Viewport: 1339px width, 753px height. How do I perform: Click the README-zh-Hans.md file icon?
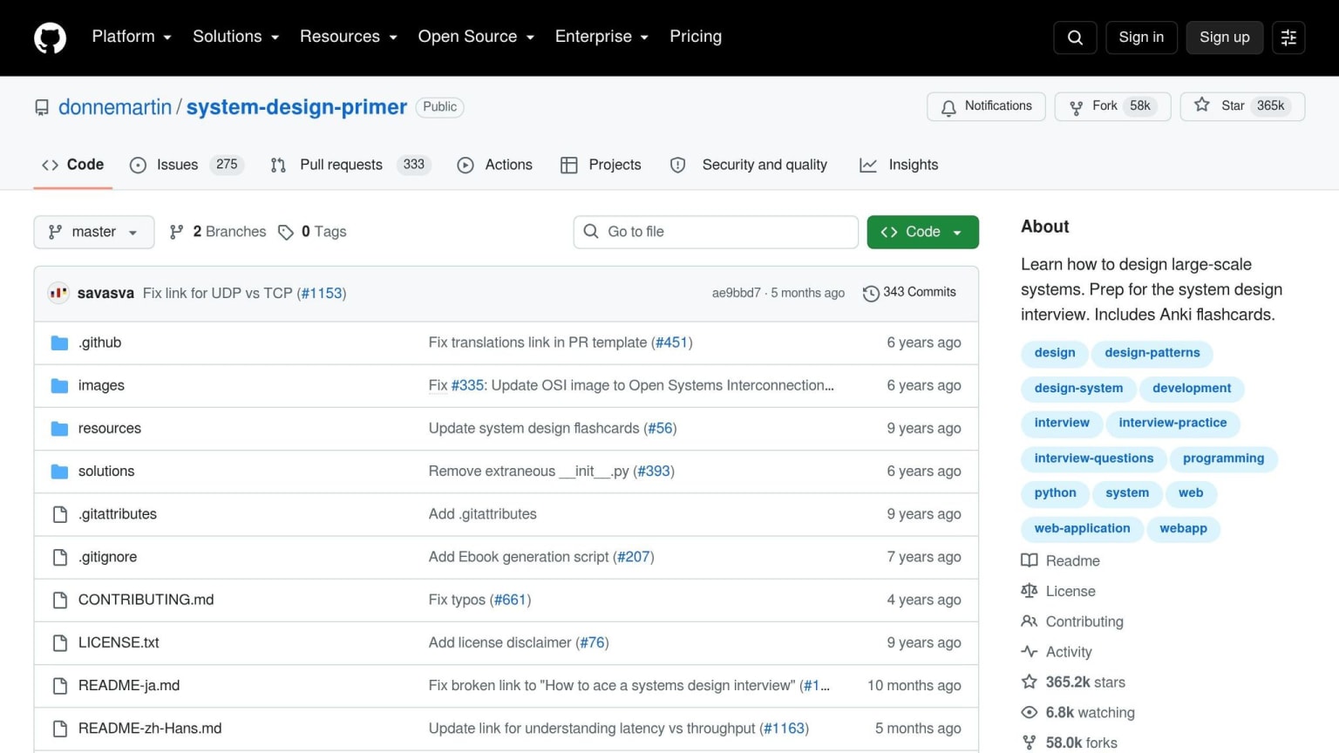click(x=60, y=729)
